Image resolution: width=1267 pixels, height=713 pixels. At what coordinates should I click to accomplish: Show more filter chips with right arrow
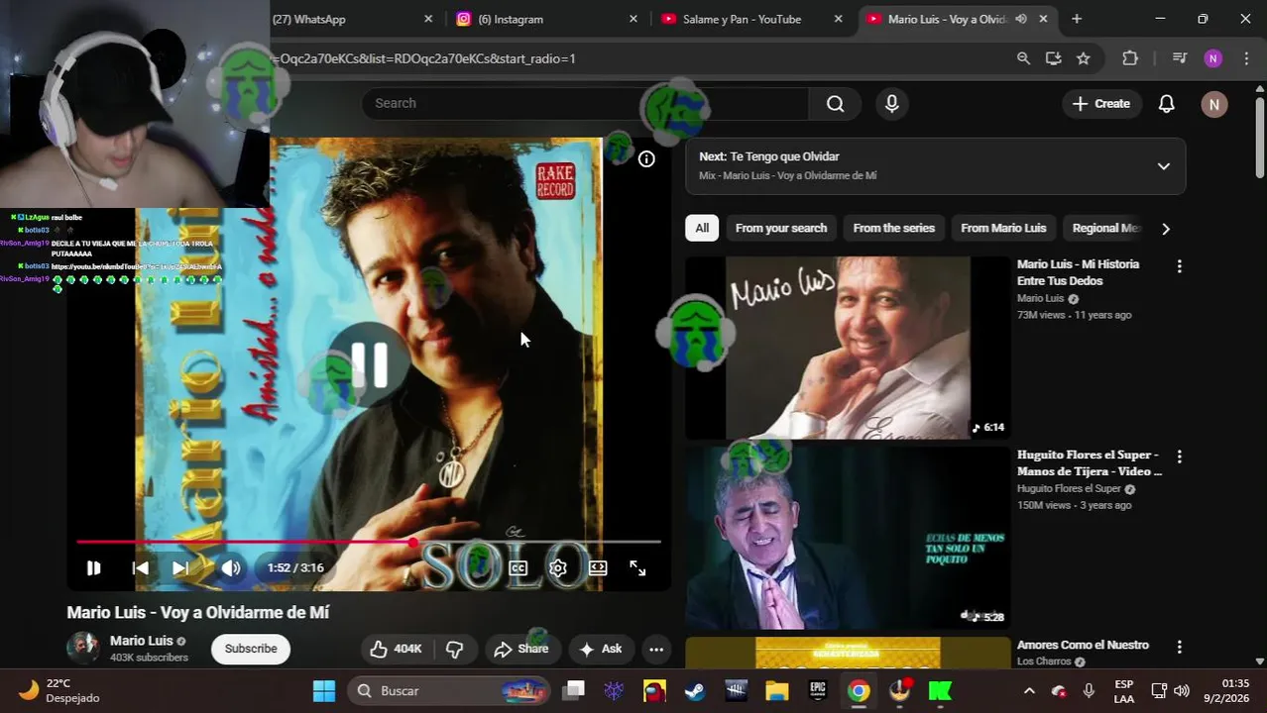coord(1166,229)
